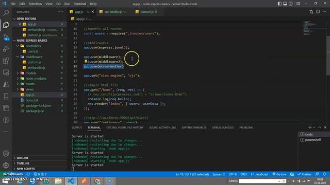Viewport: 330px width, 185px height.
Task: Open the Extensions view
Action: (x=6, y=61)
